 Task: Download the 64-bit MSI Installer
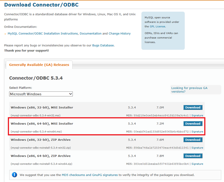pos(193,124)
